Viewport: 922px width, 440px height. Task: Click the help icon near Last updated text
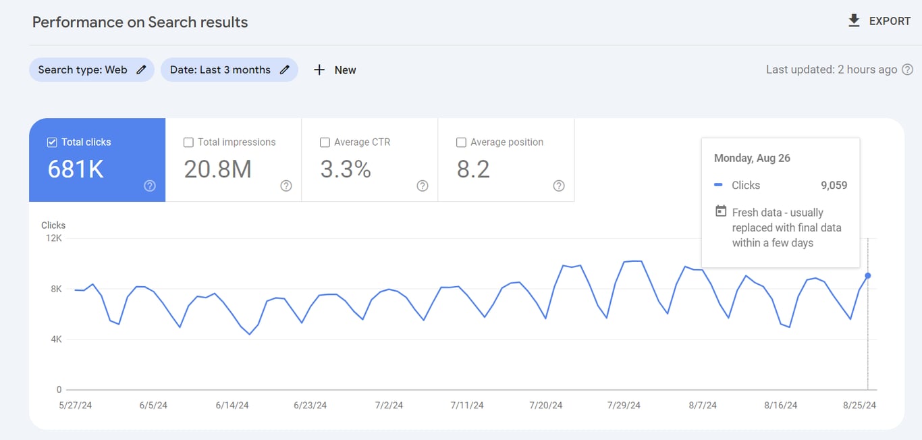click(x=908, y=69)
